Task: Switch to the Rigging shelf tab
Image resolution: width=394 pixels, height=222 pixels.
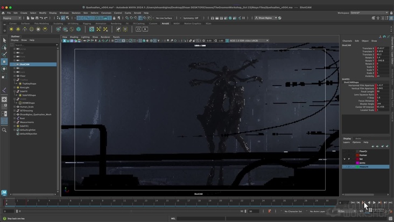Action: coord(87,23)
